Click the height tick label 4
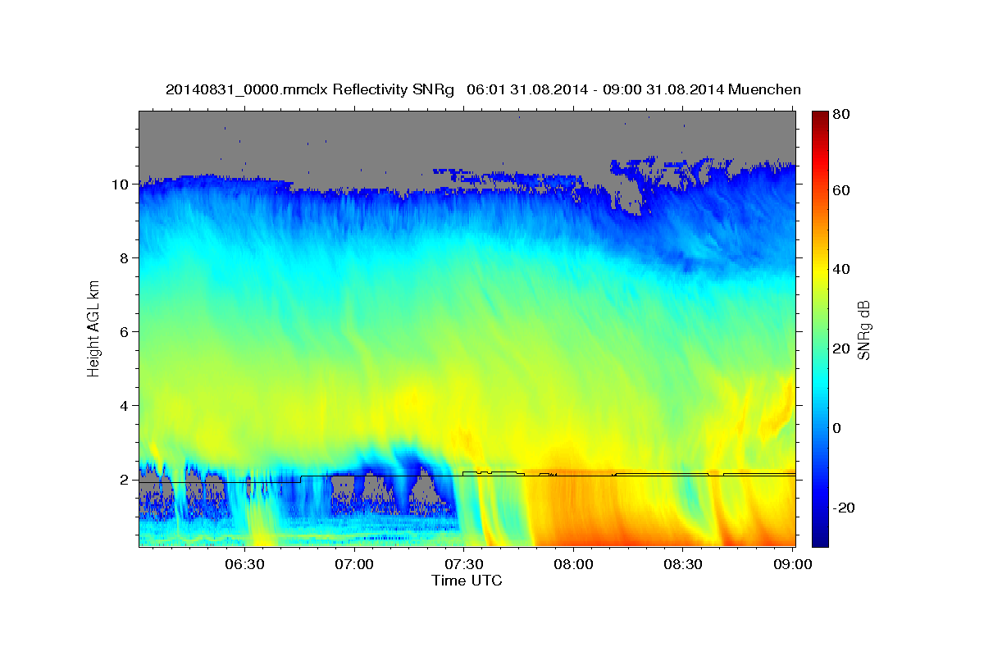Image resolution: width=984 pixels, height=656 pixels. 125,406
